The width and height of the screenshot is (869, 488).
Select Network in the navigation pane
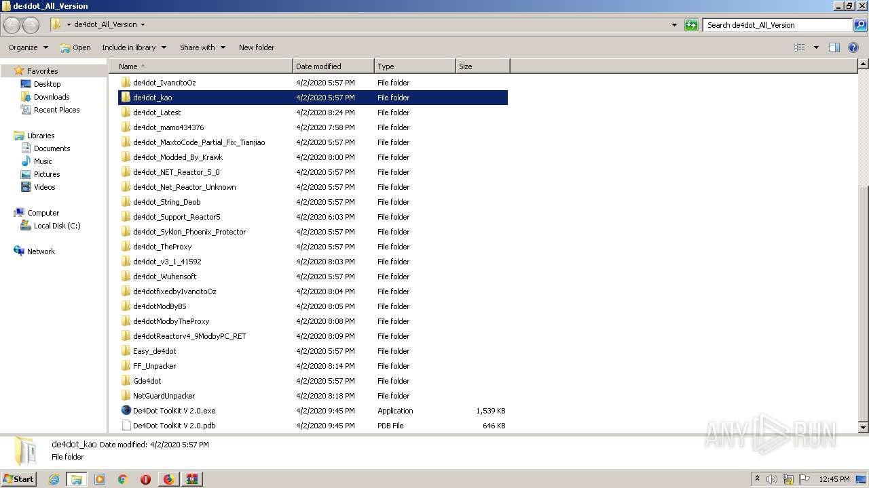coord(41,251)
